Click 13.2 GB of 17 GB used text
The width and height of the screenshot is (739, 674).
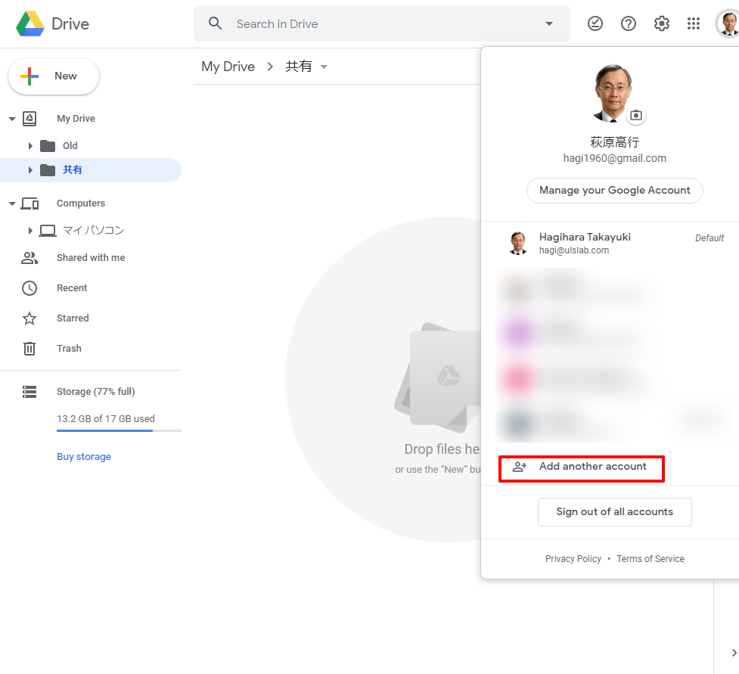pyautogui.click(x=106, y=418)
